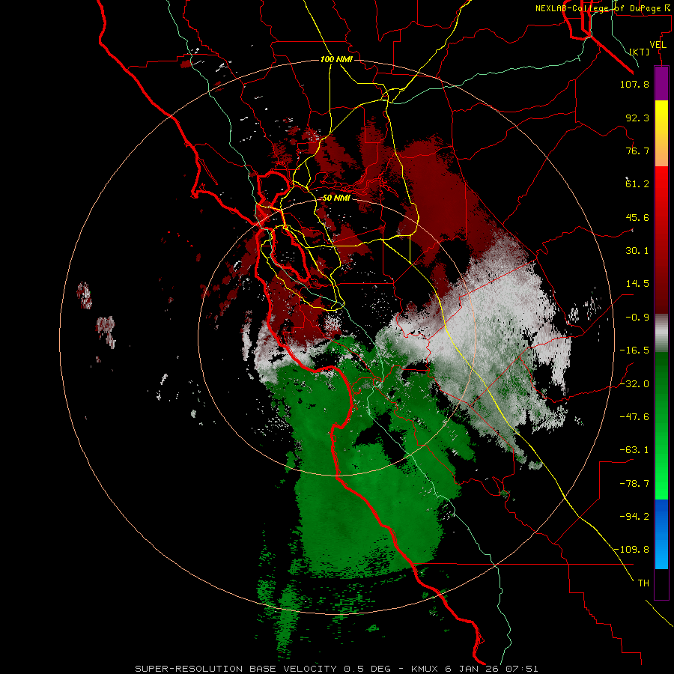674x674 pixels.
Task: Click the VEL legend title
Action: tap(658, 45)
